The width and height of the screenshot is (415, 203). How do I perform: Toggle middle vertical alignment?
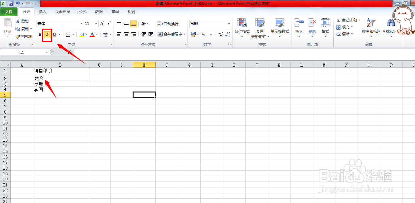126,24
